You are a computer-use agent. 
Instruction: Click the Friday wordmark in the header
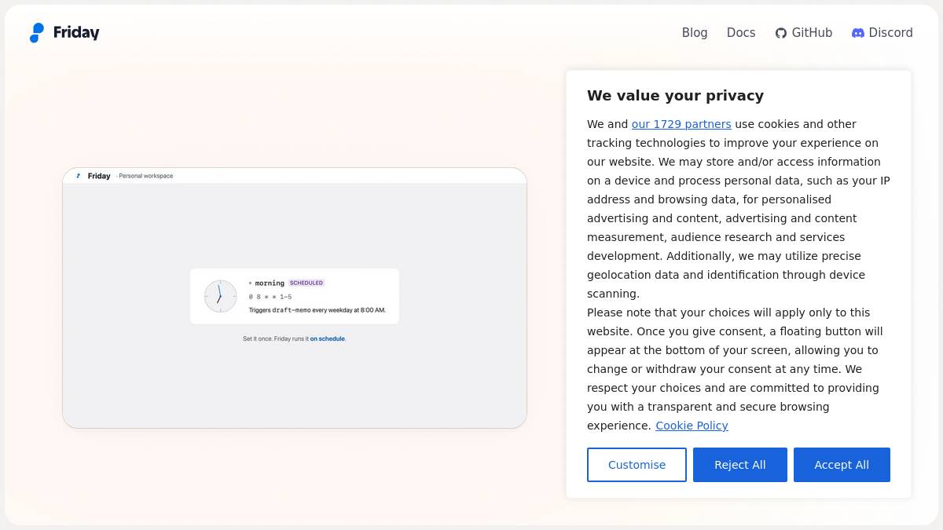click(x=76, y=33)
